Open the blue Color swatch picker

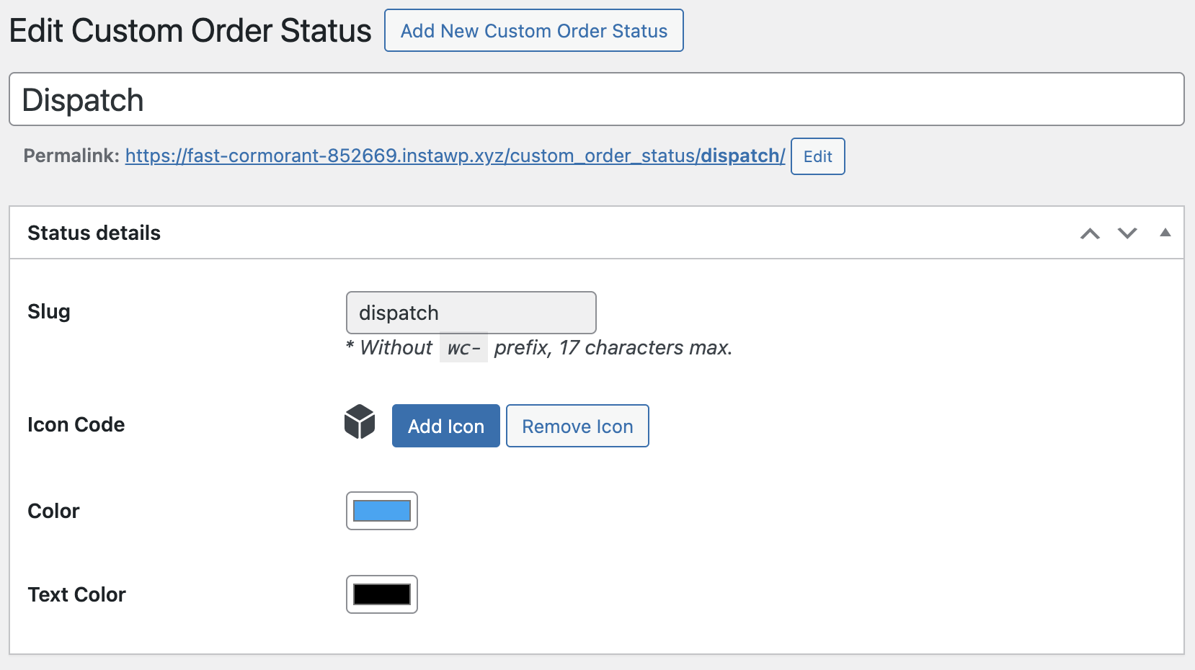point(382,511)
